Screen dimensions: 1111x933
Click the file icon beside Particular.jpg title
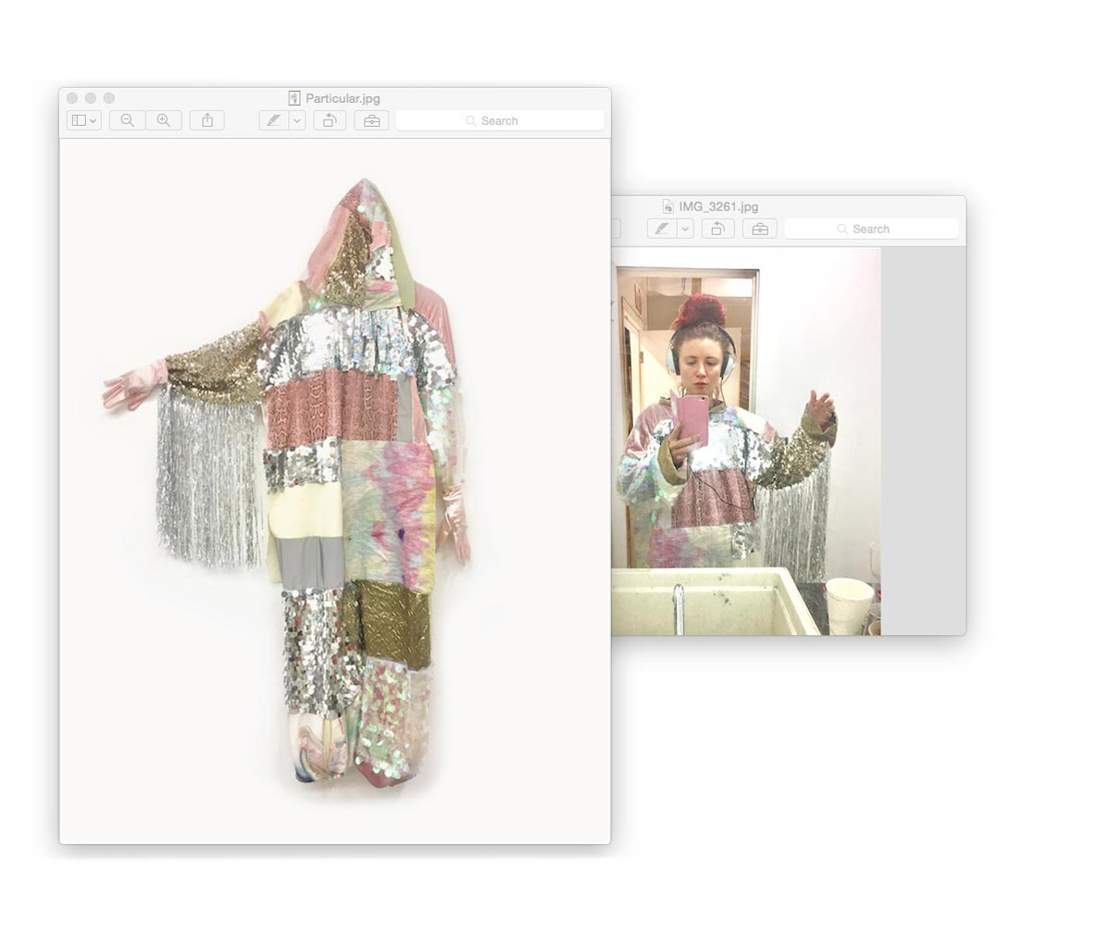click(294, 98)
